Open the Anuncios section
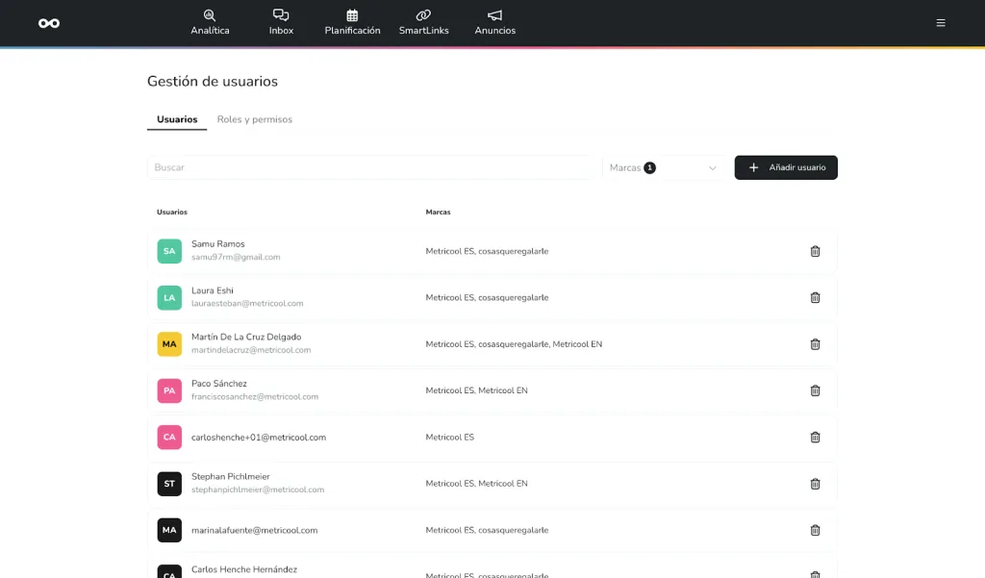 click(x=495, y=23)
